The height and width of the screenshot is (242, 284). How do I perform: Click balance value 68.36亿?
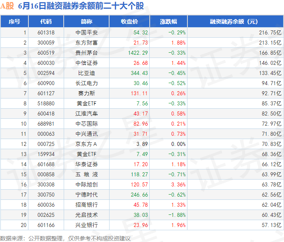click(271, 154)
